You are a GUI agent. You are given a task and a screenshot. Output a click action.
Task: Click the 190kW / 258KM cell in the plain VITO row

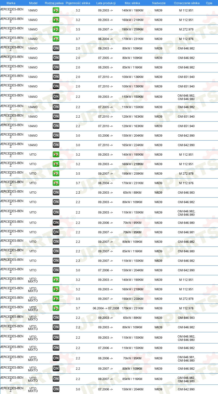click(x=133, y=174)
